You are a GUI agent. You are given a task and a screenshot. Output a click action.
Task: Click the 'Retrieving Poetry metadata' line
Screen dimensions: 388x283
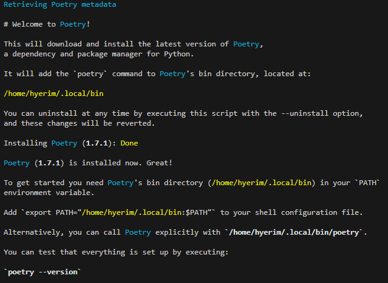[60, 4]
